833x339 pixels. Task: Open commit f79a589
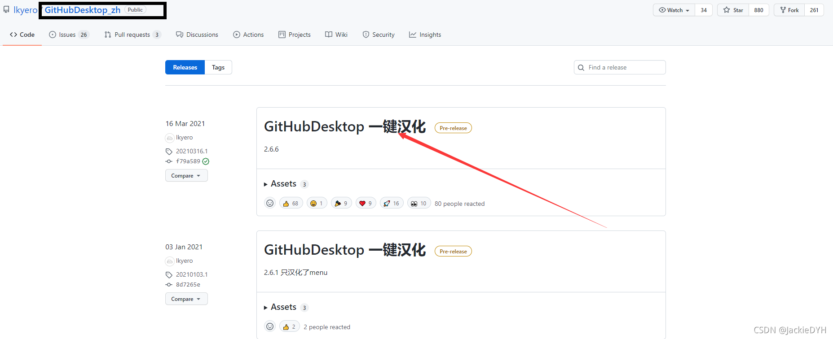tap(188, 161)
